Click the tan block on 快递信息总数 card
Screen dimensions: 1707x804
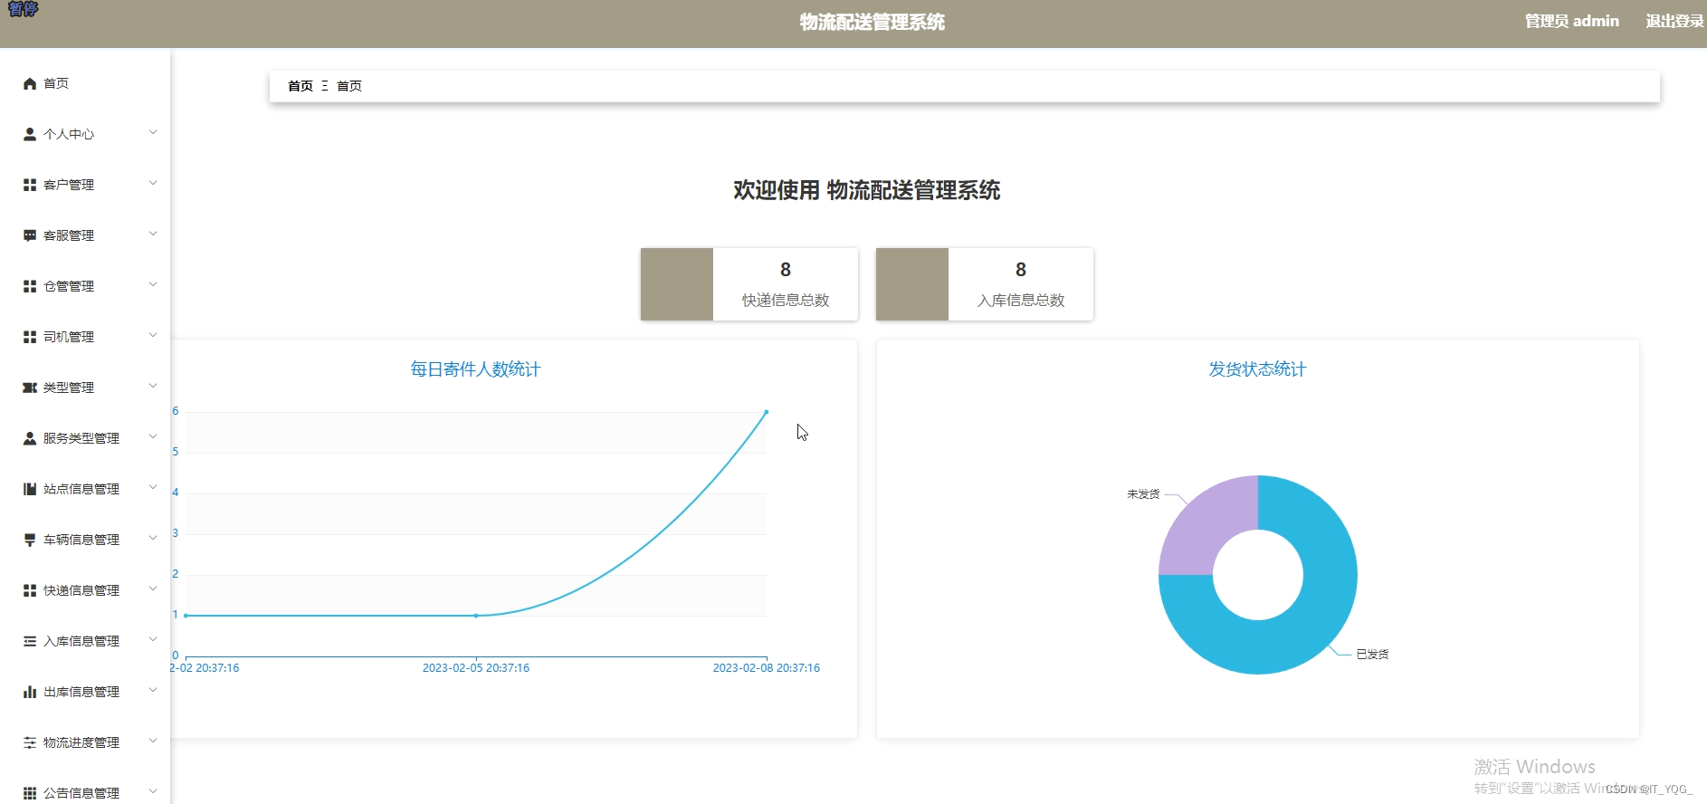coord(677,284)
